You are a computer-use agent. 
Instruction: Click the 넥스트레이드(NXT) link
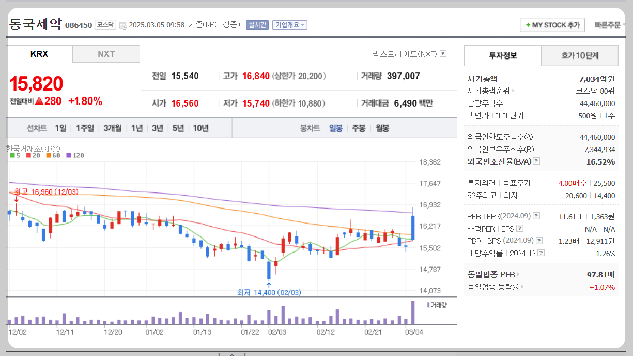[405, 54]
